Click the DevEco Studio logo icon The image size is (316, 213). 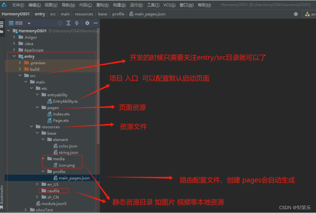(x=4, y=5)
